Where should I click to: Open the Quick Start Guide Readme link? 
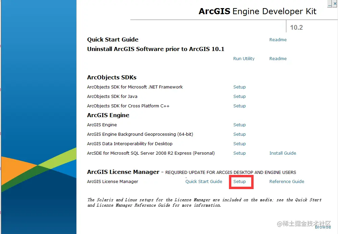[278, 40]
